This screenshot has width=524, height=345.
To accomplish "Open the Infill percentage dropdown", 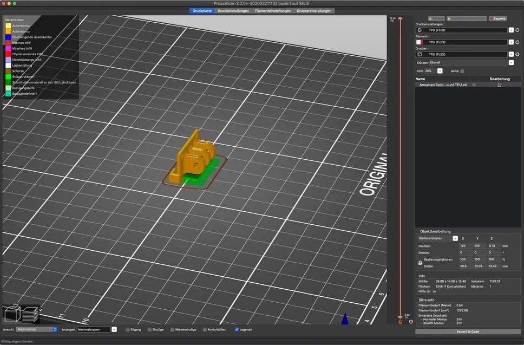I will click(440, 71).
